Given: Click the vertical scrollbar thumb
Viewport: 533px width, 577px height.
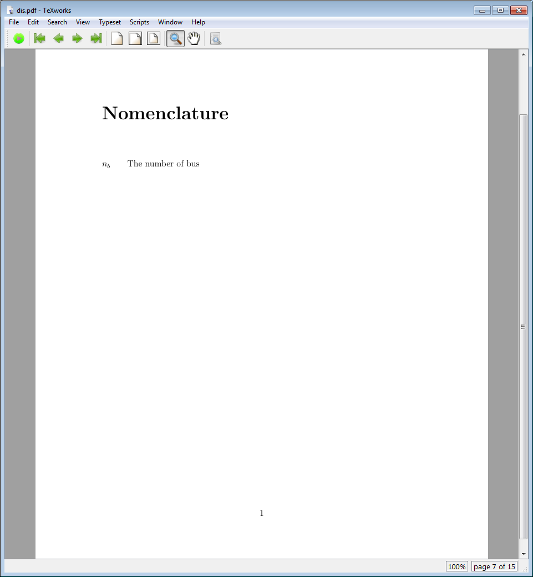Looking at the screenshot, I should [x=524, y=327].
